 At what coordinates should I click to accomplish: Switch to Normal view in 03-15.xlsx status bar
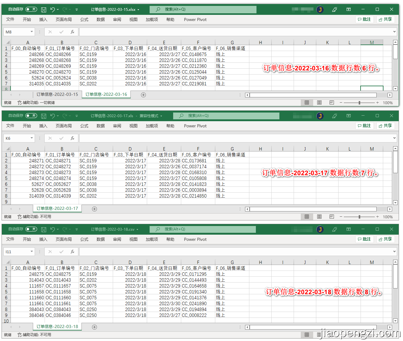coord(307,103)
